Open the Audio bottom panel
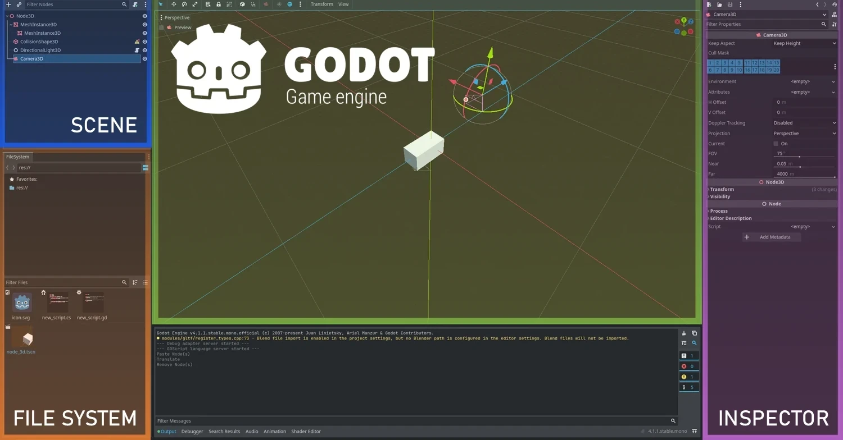Screen dimensions: 843x440 point(252,432)
